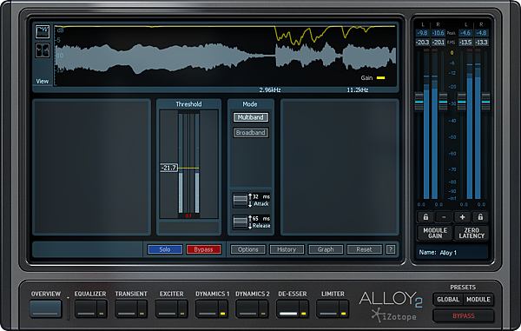Image resolution: width=521 pixels, height=331 pixels.
Task: Click the red Bypass button
Action: [203, 249]
